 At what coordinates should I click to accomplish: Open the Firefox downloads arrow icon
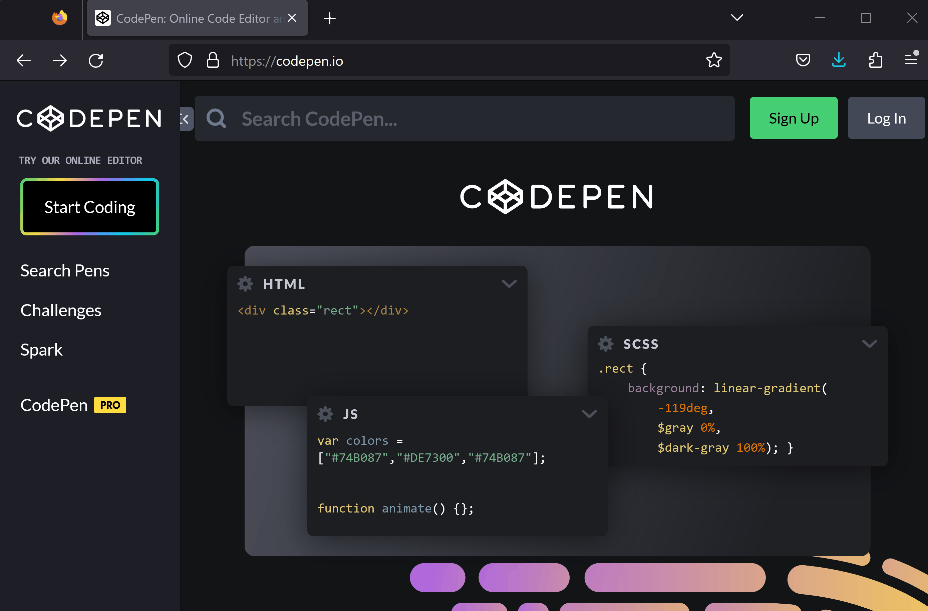point(838,60)
